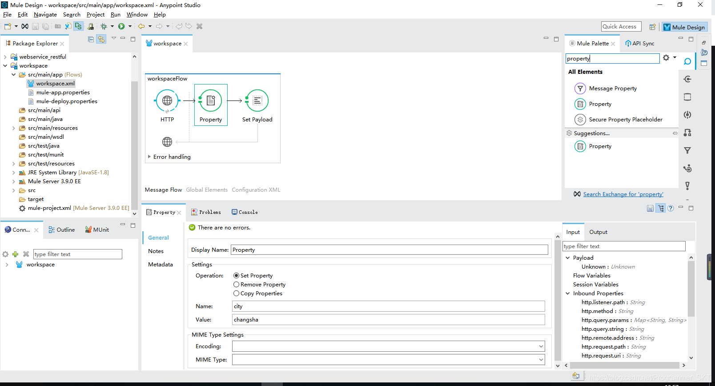715x386 pixels.
Task: Click Search Exchange for 'property' link
Action: point(623,194)
